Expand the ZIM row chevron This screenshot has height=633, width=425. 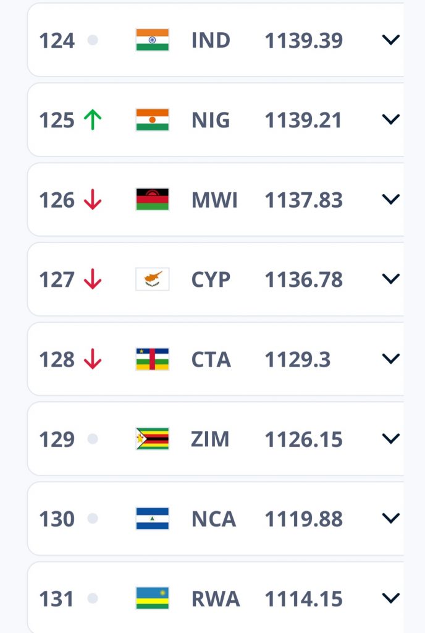point(391,438)
